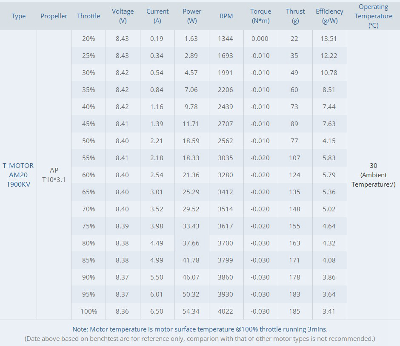Click the Torque (N*m) column header

click(260, 16)
